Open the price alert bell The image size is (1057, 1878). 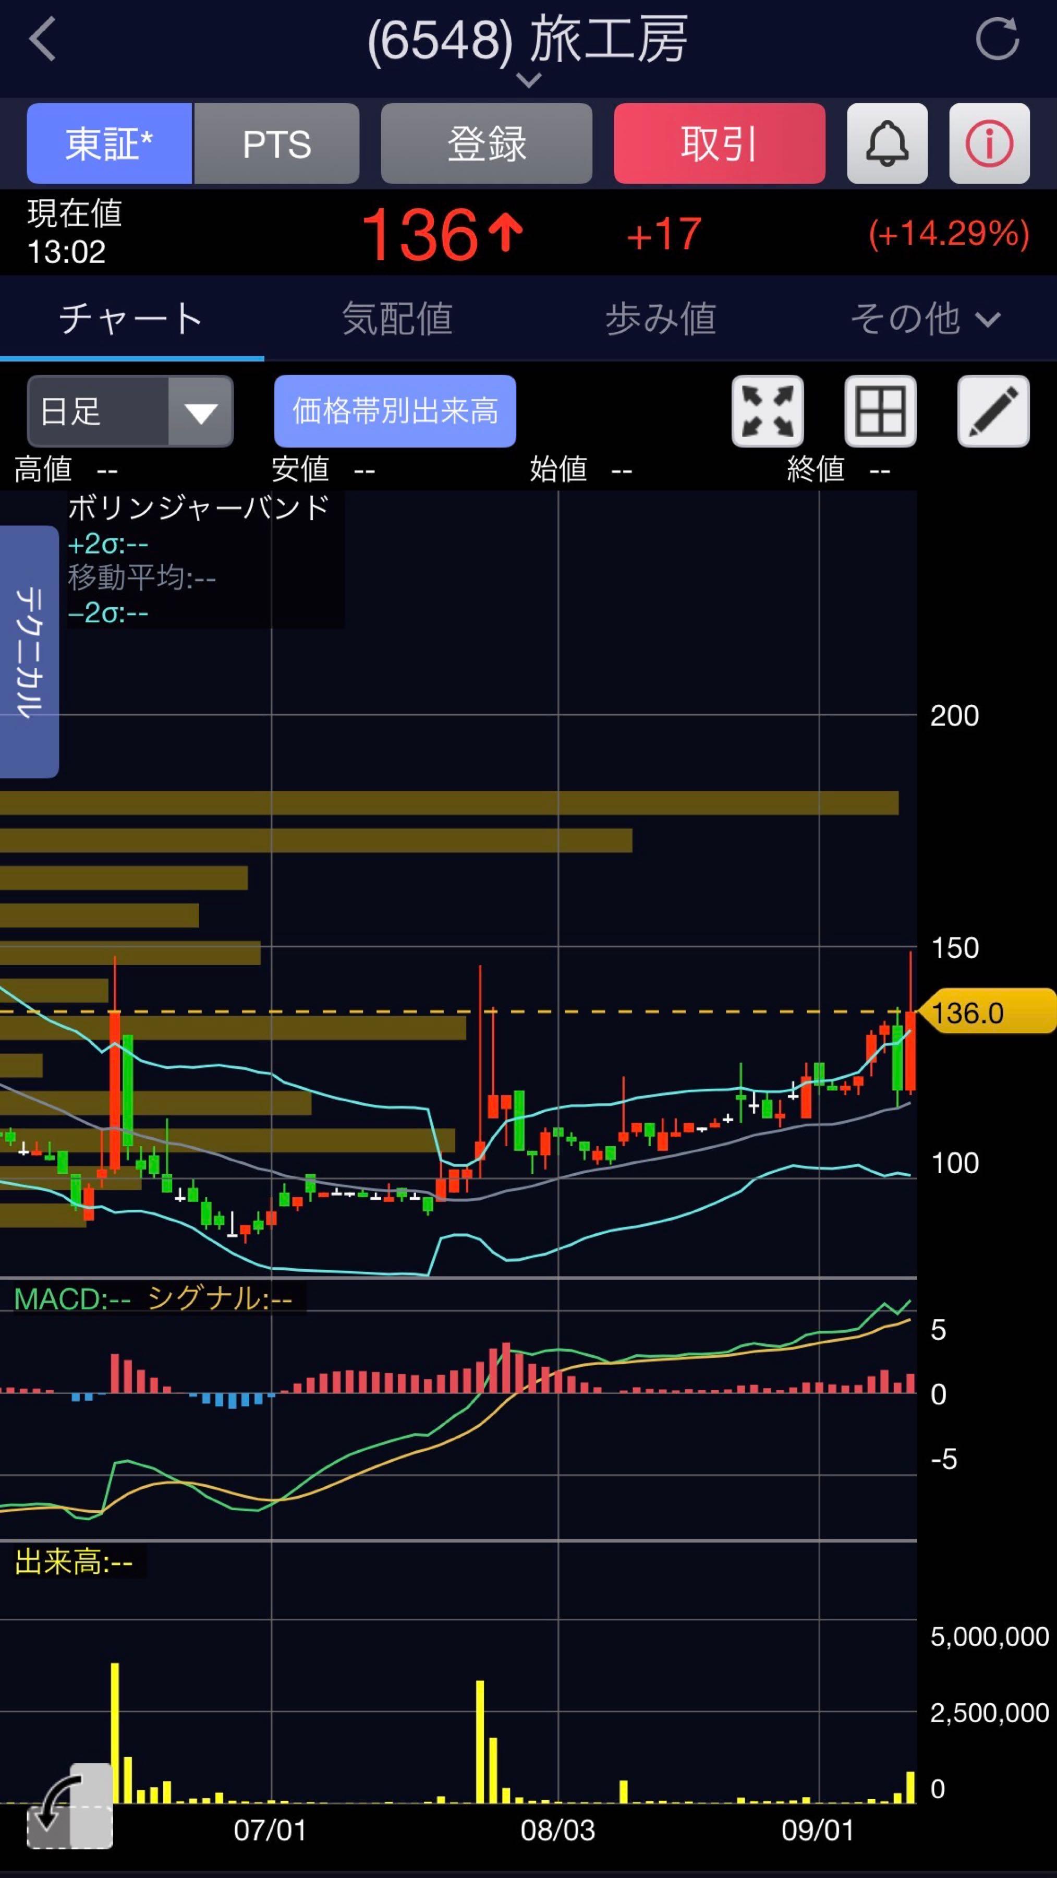[x=887, y=143]
